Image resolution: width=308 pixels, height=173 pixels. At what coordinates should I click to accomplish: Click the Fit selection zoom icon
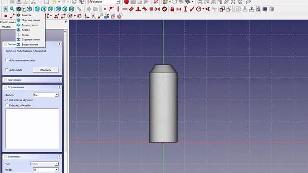click(12, 9)
